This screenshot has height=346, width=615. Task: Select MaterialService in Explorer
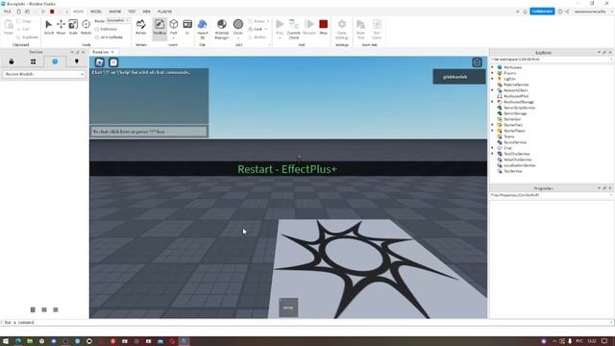pos(516,85)
